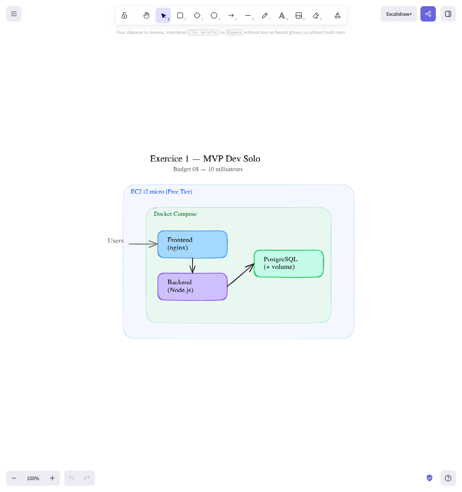
Task: Select the Rectangle tool
Action: (x=180, y=15)
